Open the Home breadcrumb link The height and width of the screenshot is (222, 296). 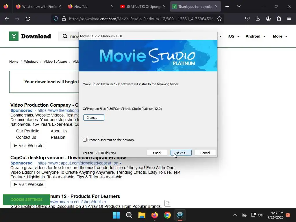[x=14, y=62]
